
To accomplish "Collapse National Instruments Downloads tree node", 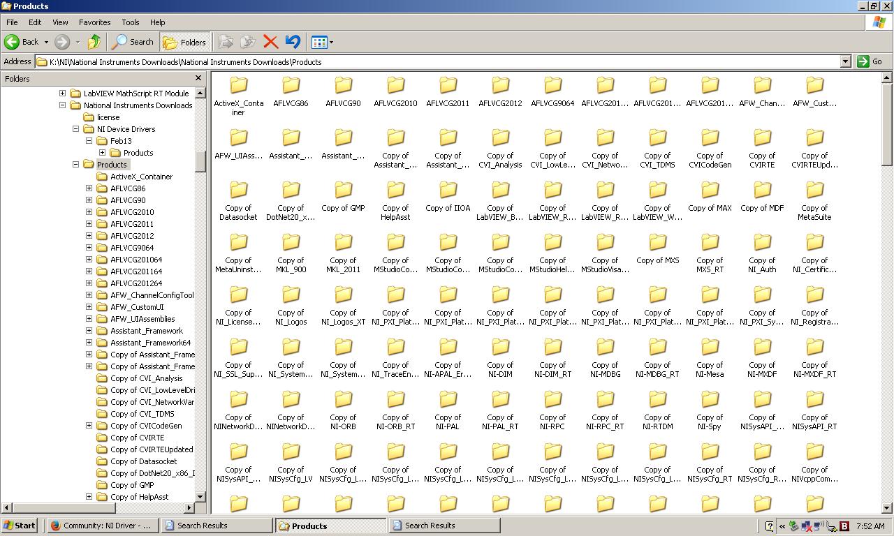I will click(x=62, y=105).
